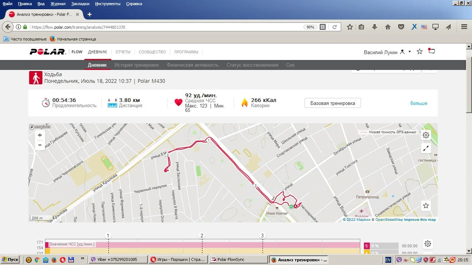Open the Инструменты menu
Image resolution: width=472 pixels, height=265 pixels.
pyautogui.click(x=108, y=4)
